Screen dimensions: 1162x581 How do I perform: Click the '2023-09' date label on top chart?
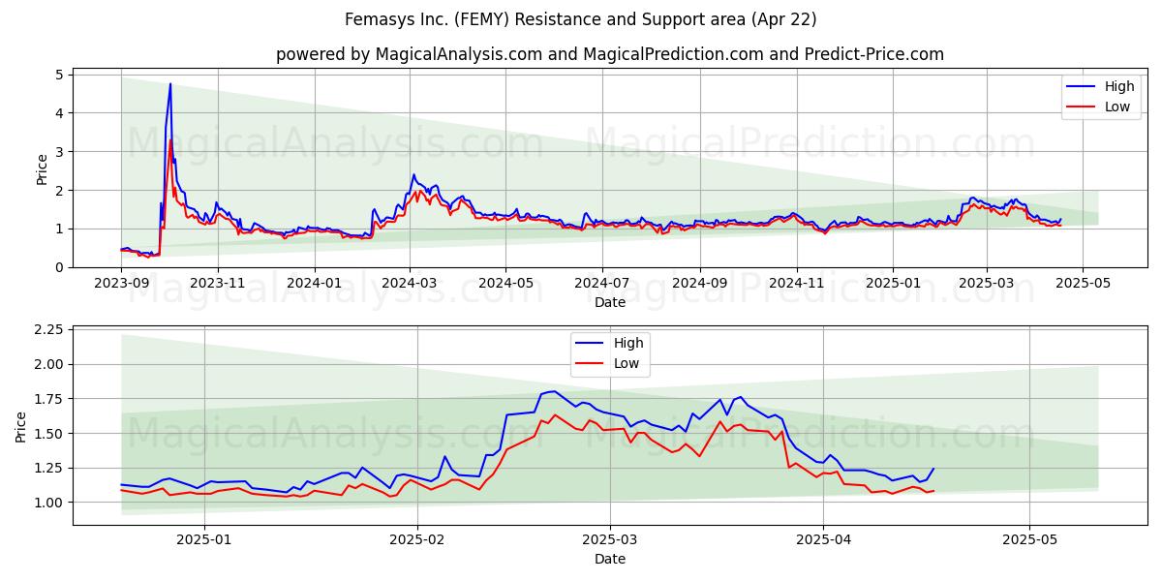tap(121, 284)
